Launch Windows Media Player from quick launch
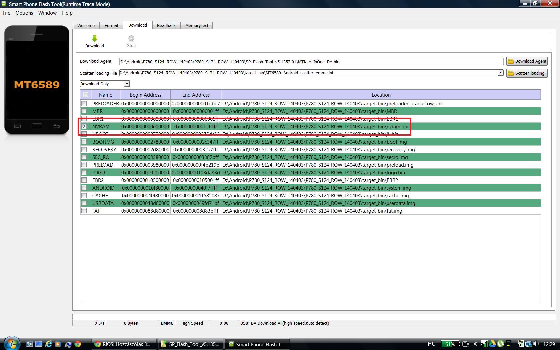Viewport: 560px width, 350px height. [58, 344]
